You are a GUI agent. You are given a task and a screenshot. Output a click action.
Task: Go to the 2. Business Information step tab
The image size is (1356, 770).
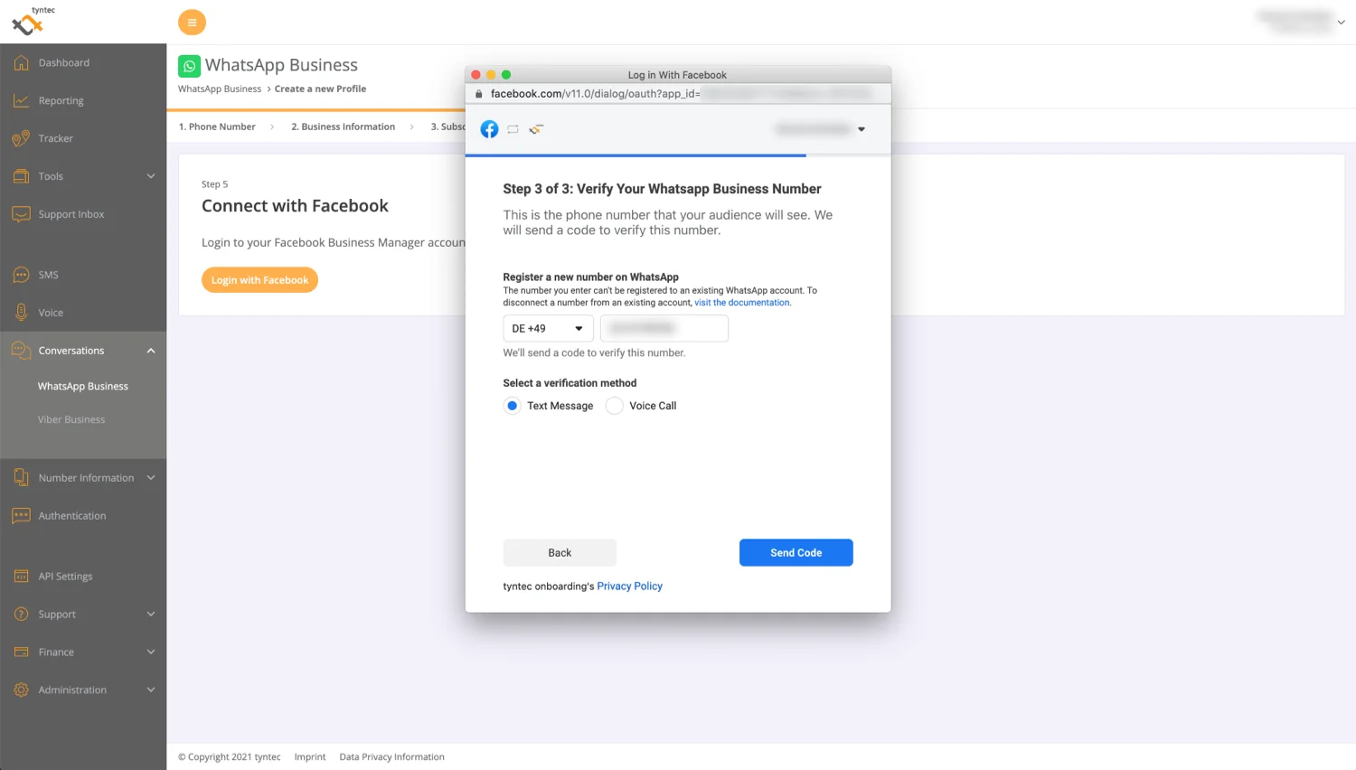[x=343, y=127]
